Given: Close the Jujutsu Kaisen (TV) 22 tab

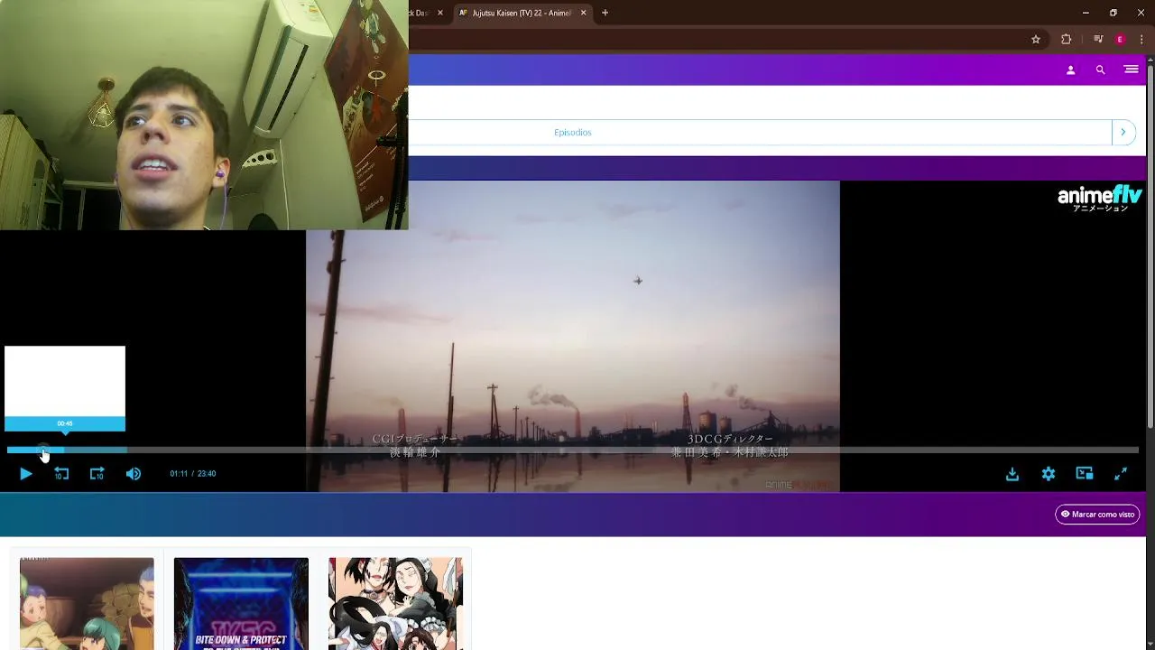Looking at the screenshot, I should (583, 13).
